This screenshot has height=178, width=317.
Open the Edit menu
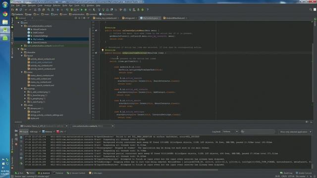[x=18, y=5]
